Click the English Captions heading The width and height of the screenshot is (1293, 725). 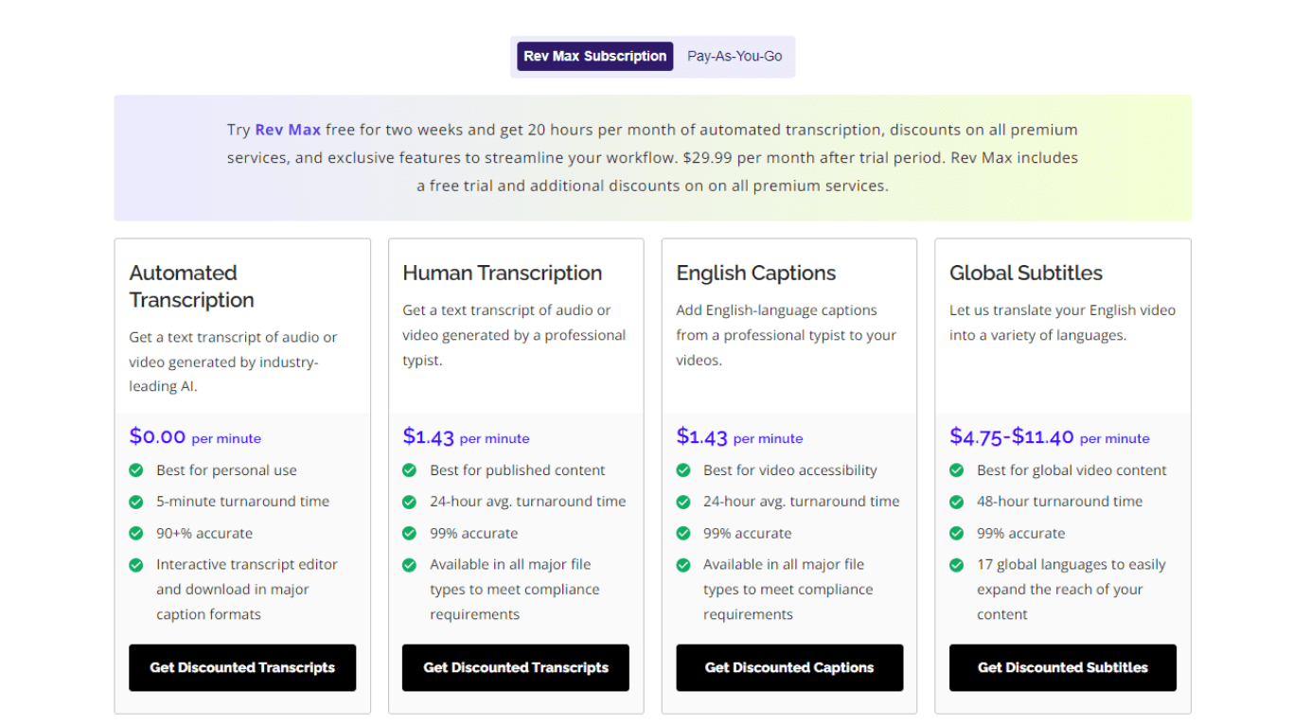tap(755, 273)
